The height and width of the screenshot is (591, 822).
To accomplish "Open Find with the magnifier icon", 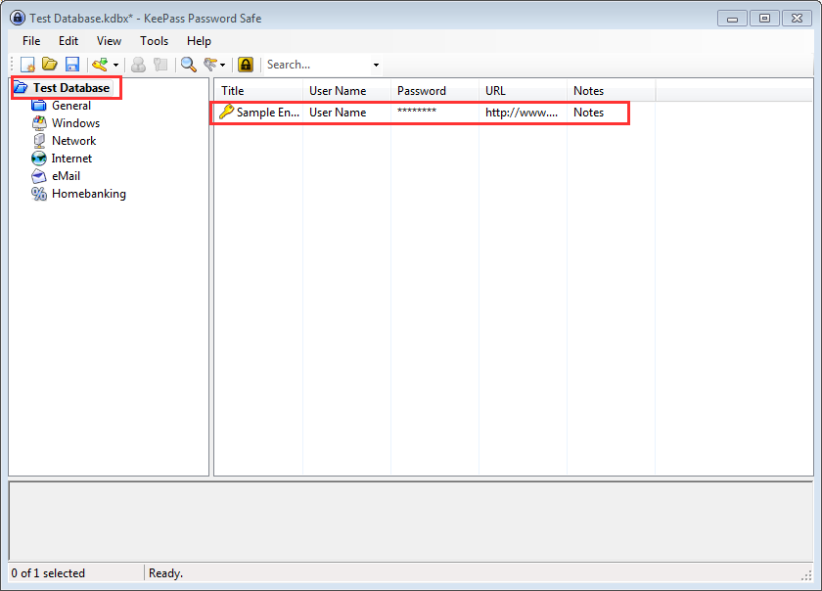I will [x=188, y=65].
